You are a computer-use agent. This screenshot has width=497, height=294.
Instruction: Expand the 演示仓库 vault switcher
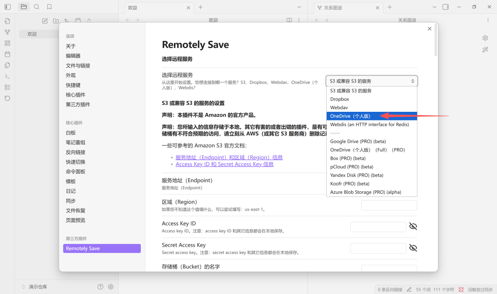(34, 287)
